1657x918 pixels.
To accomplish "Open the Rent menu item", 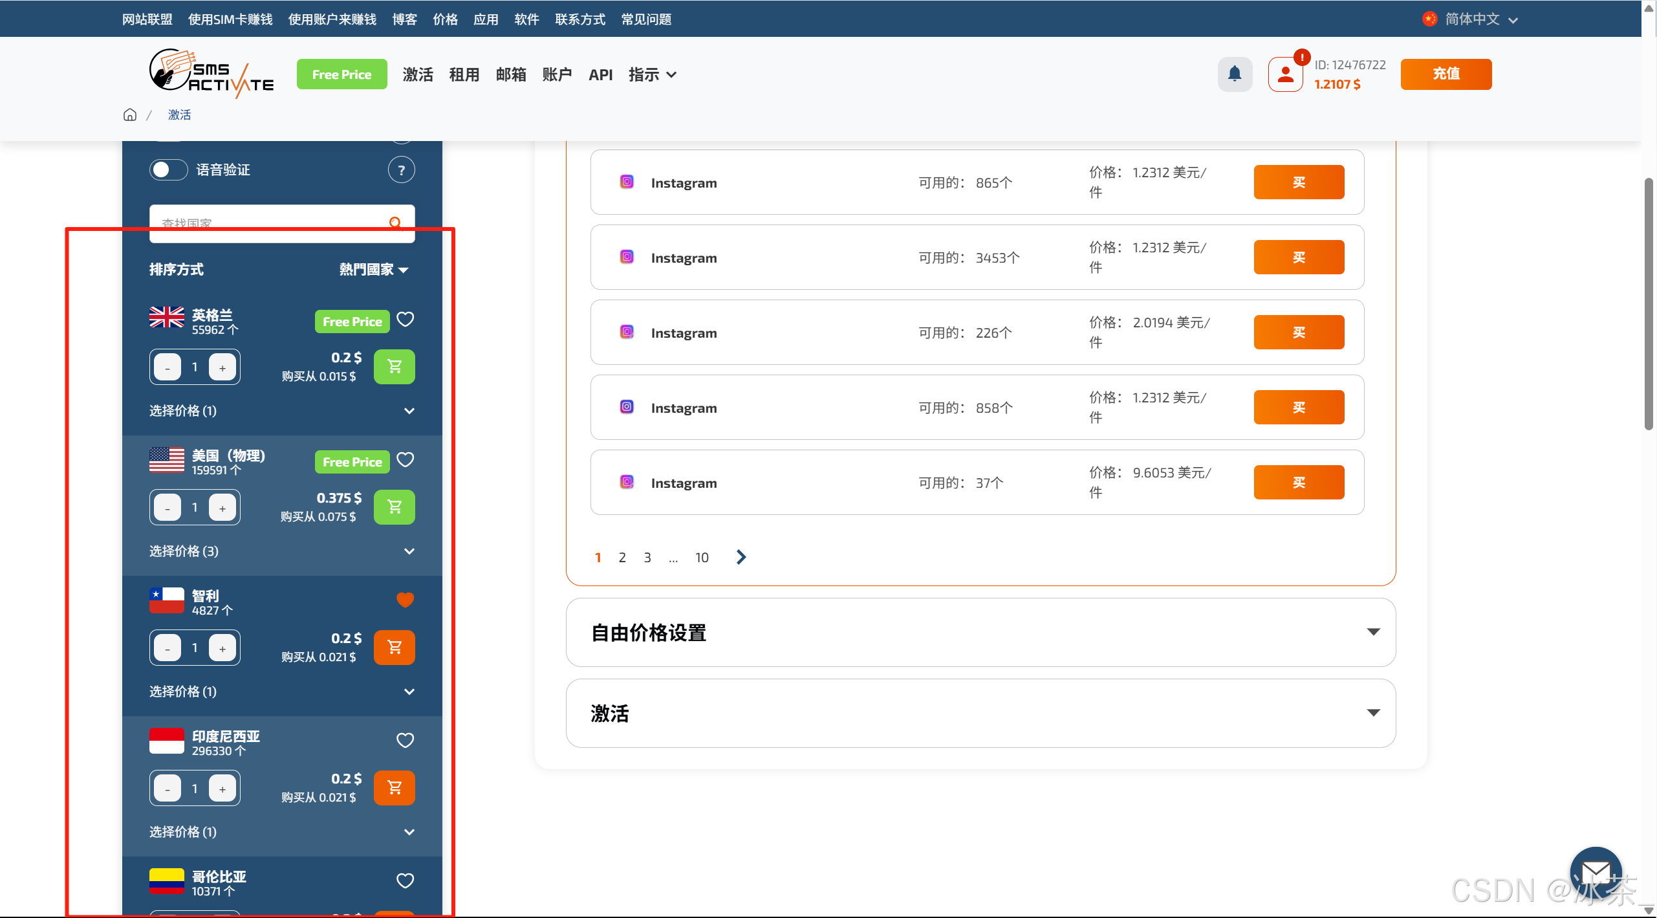I will pos(464,74).
